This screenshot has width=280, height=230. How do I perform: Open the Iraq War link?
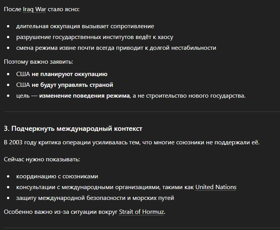click(x=34, y=9)
